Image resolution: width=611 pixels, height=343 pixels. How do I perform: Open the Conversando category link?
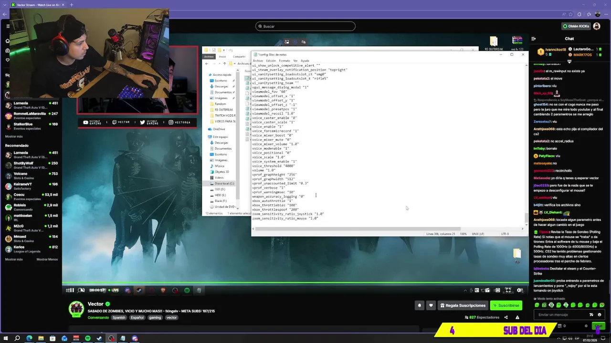pyautogui.click(x=98, y=317)
